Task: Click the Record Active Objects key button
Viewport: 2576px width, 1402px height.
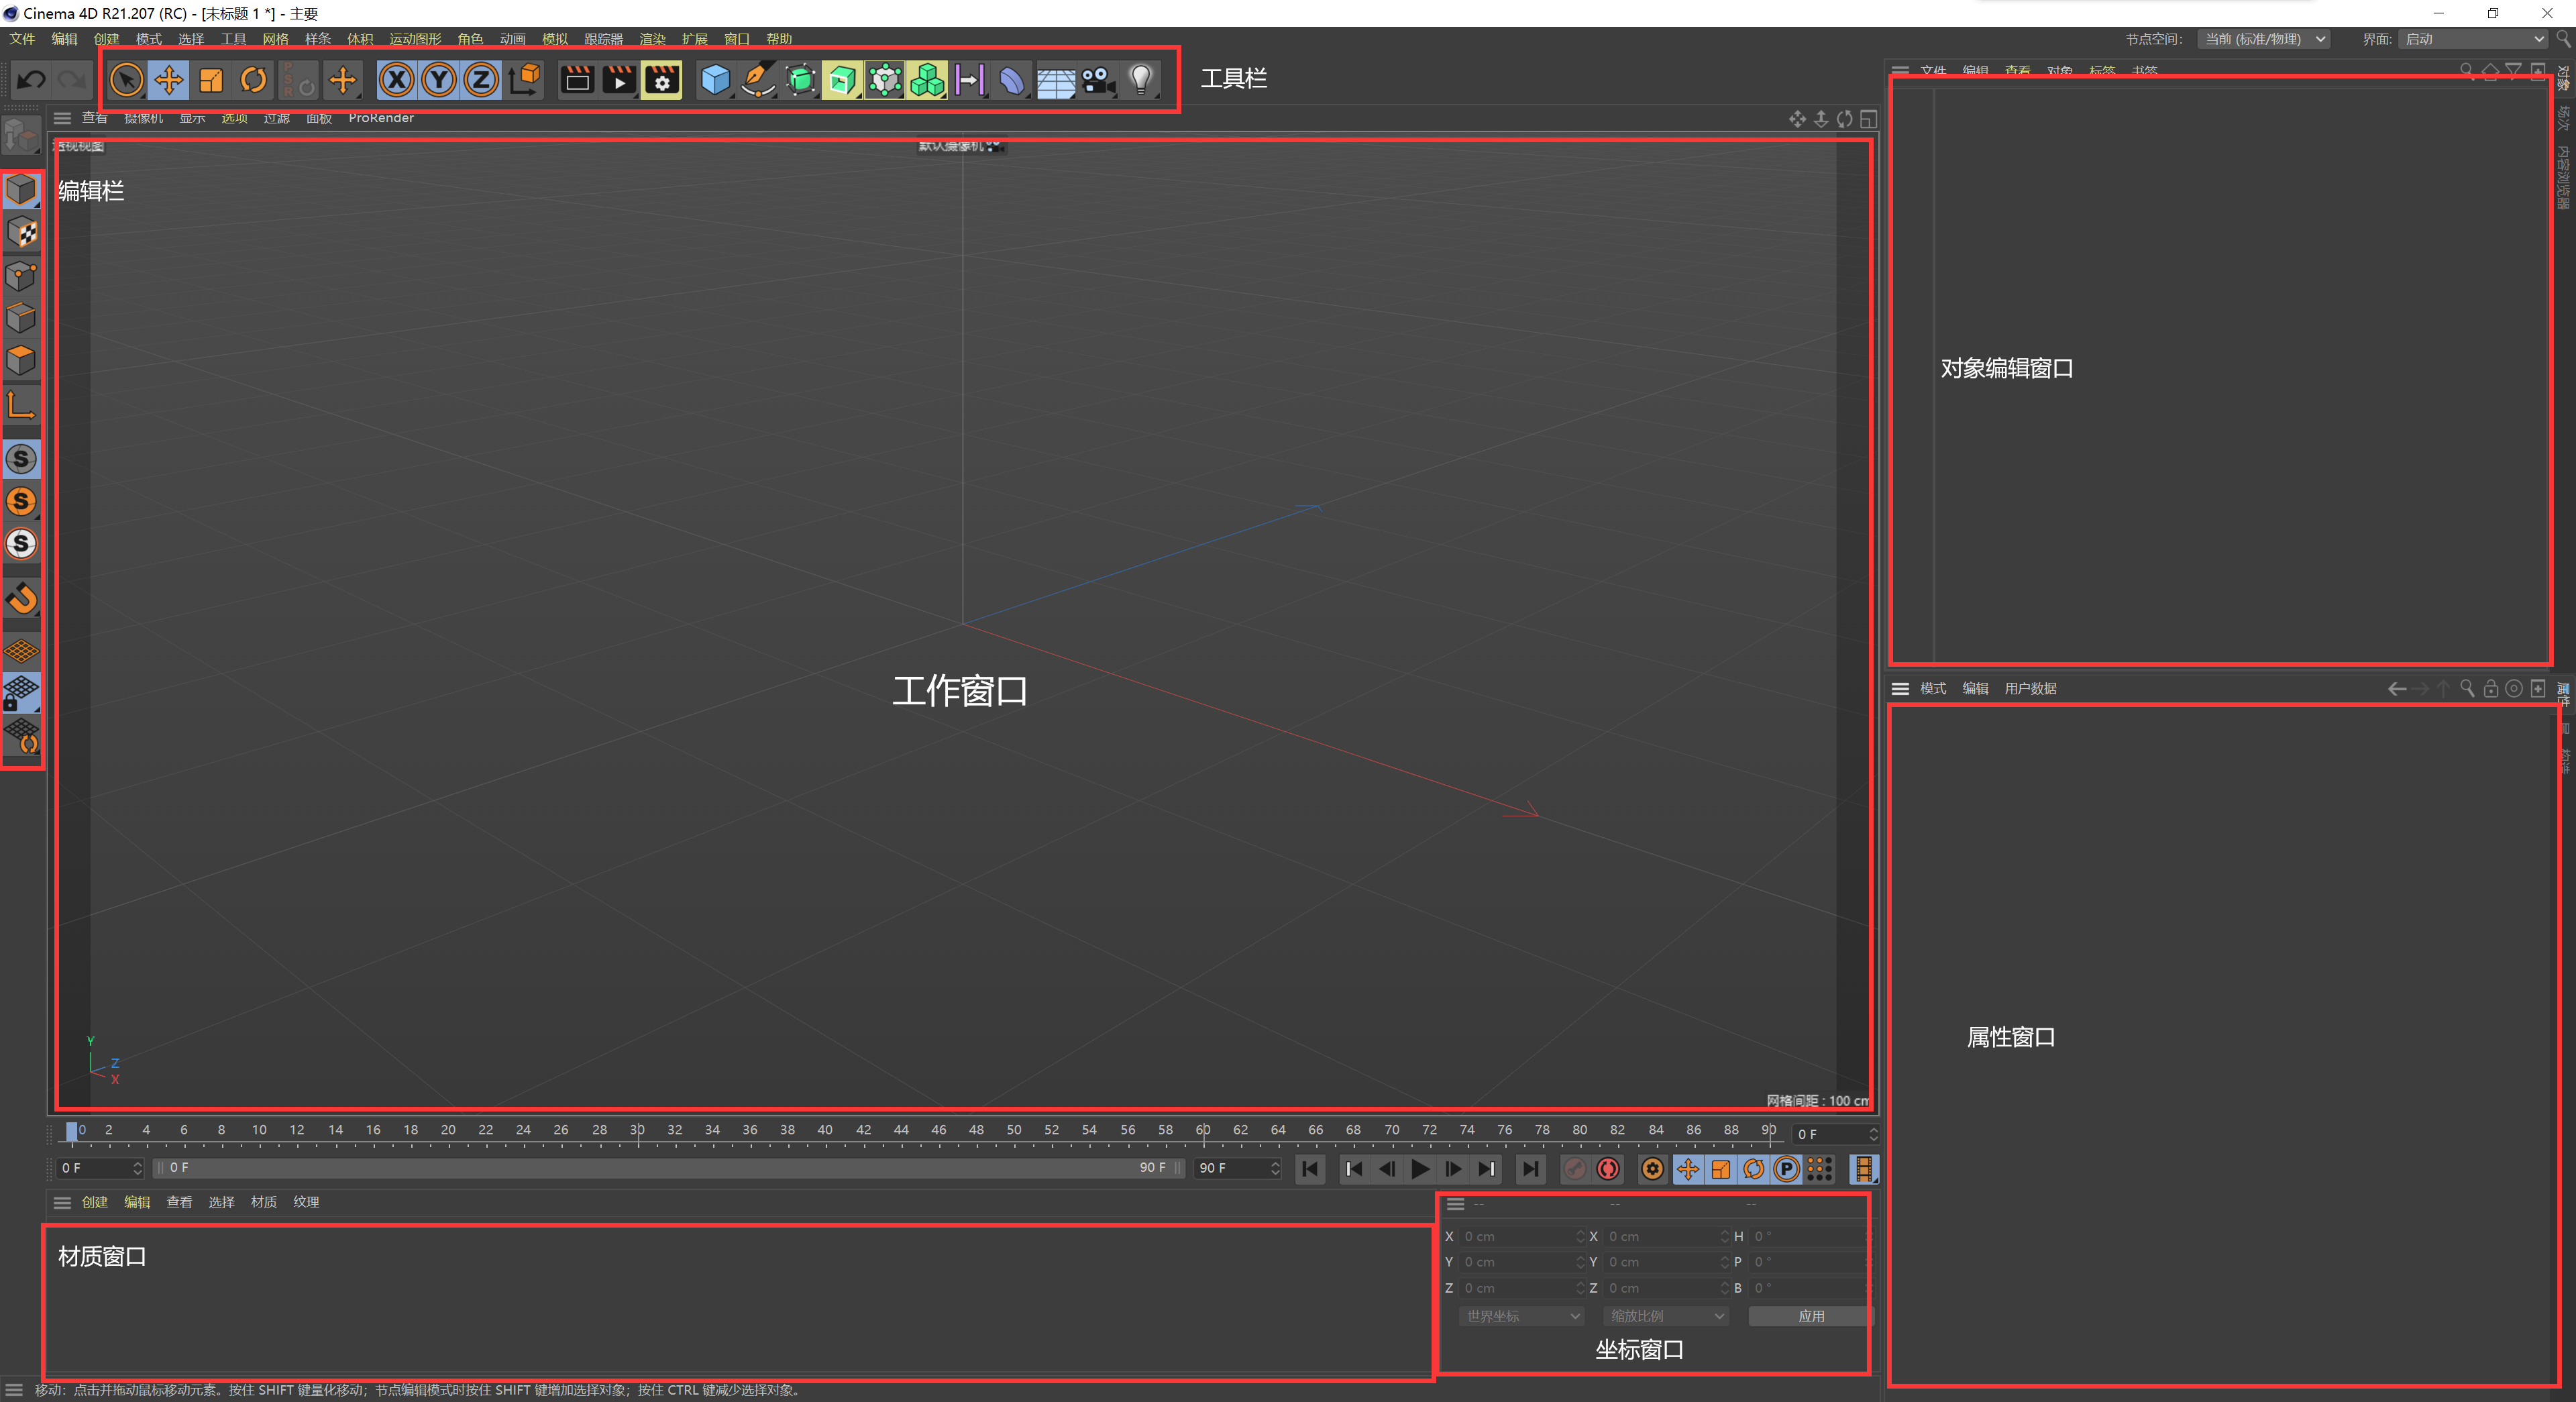Action: pyautogui.click(x=1575, y=1169)
